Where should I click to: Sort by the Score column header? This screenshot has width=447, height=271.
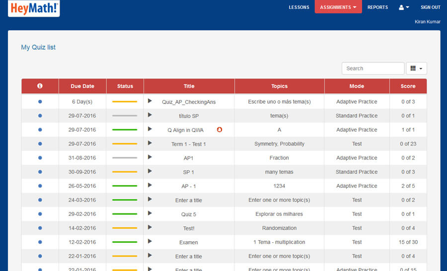(x=408, y=86)
